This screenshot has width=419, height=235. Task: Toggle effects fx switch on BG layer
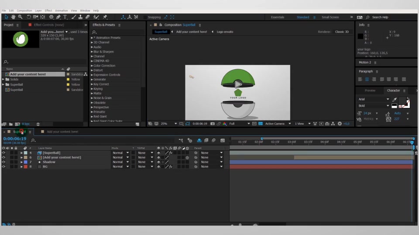171,167
